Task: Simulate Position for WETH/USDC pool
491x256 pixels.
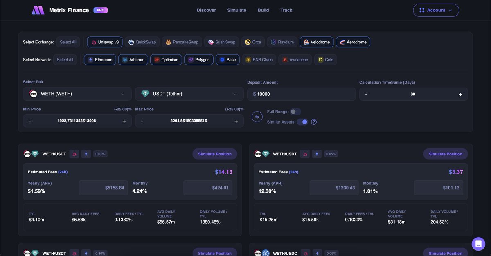Action: (446, 252)
